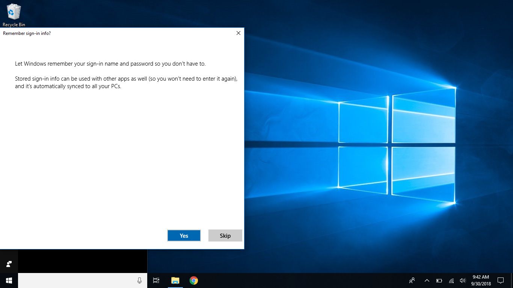Click the 'Let Windows remember your sign-in' text
The width and height of the screenshot is (513, 288).
point(110,64)
